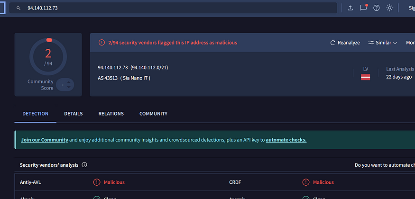Open the automate checks link

click(x=286, y=140)
